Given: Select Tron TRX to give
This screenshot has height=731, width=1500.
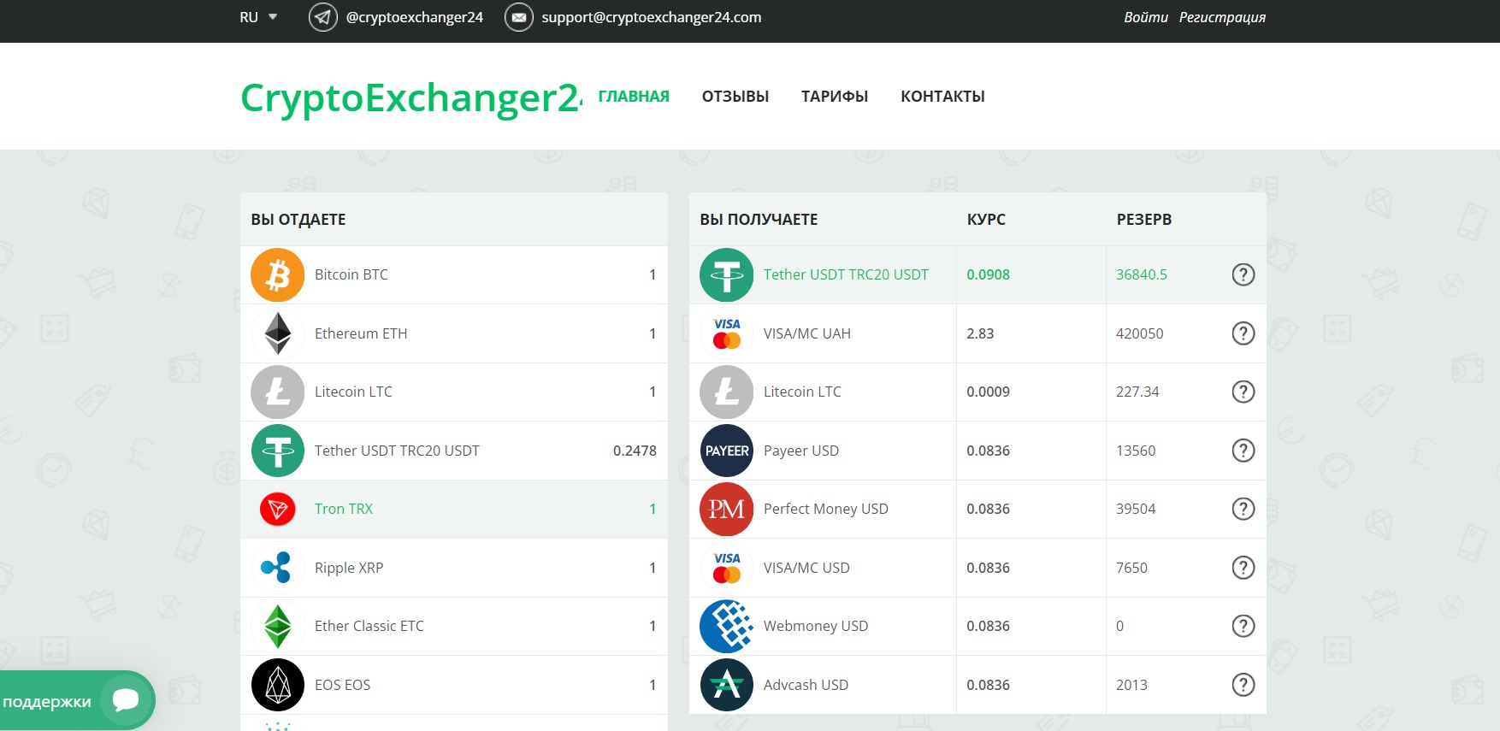Looking at the screenshot, I should [454, 510].
